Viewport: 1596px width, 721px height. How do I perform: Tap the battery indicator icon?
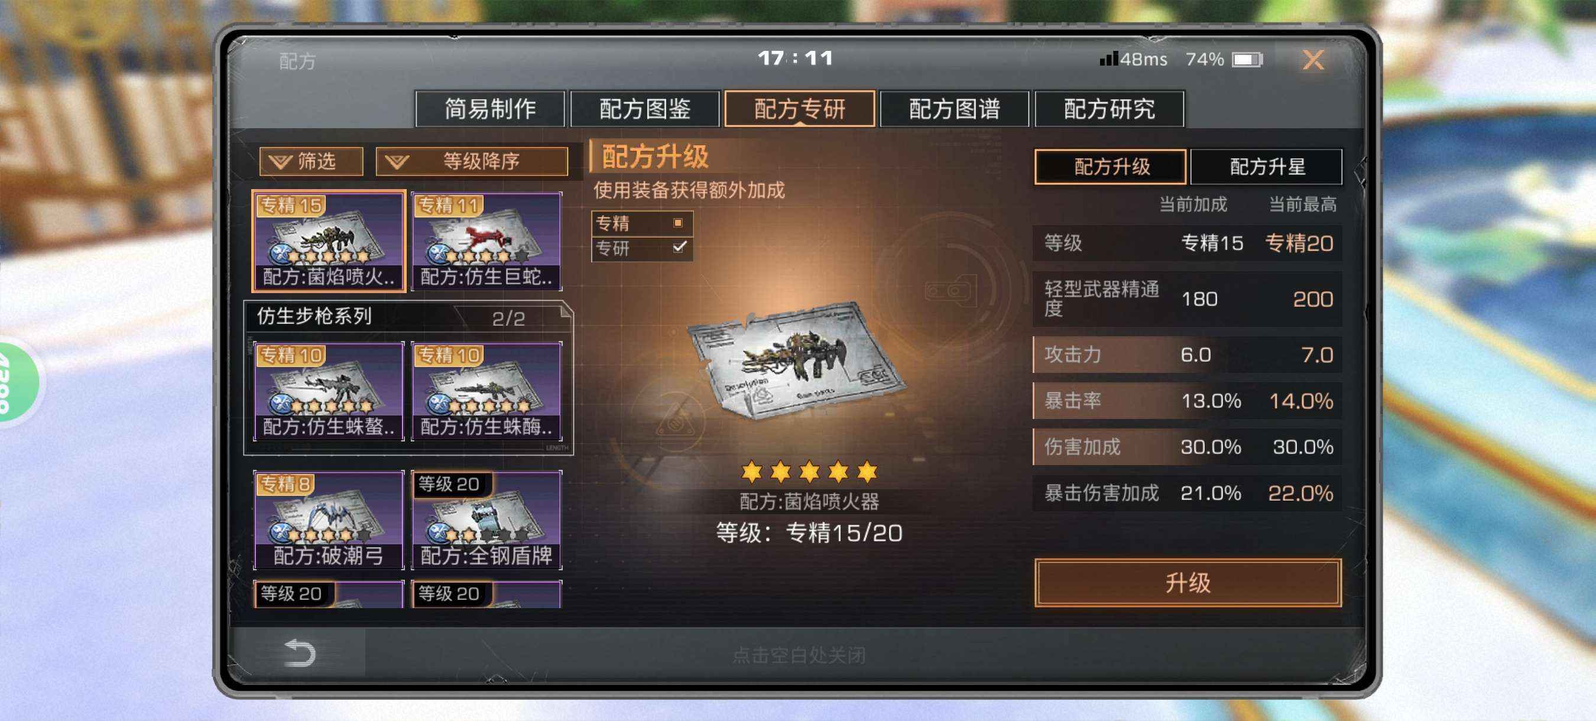click(x=1247, y=60)
